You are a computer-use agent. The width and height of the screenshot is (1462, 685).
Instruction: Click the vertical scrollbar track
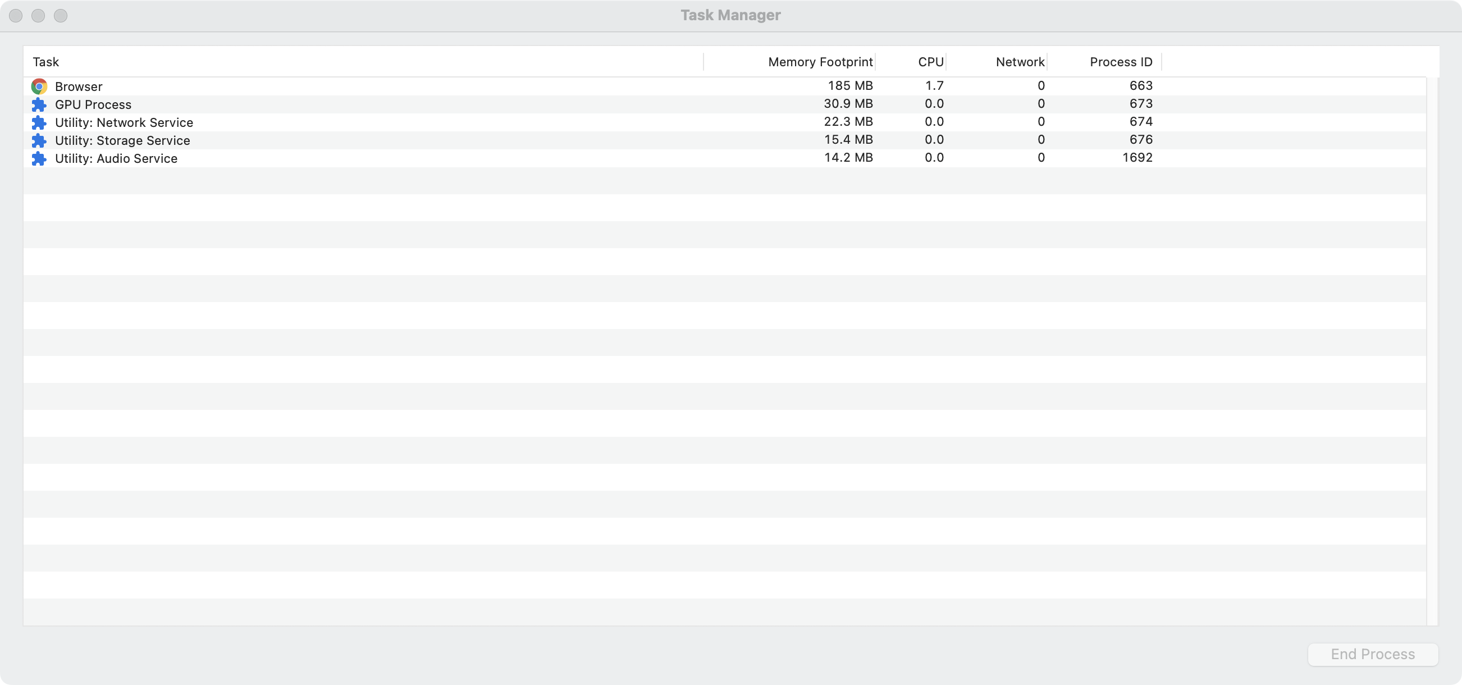1432,352
